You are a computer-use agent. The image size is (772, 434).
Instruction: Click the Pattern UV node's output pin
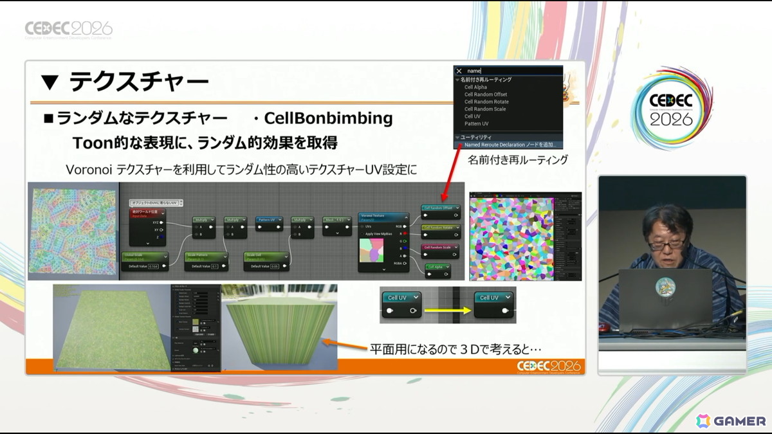(278, 227)
